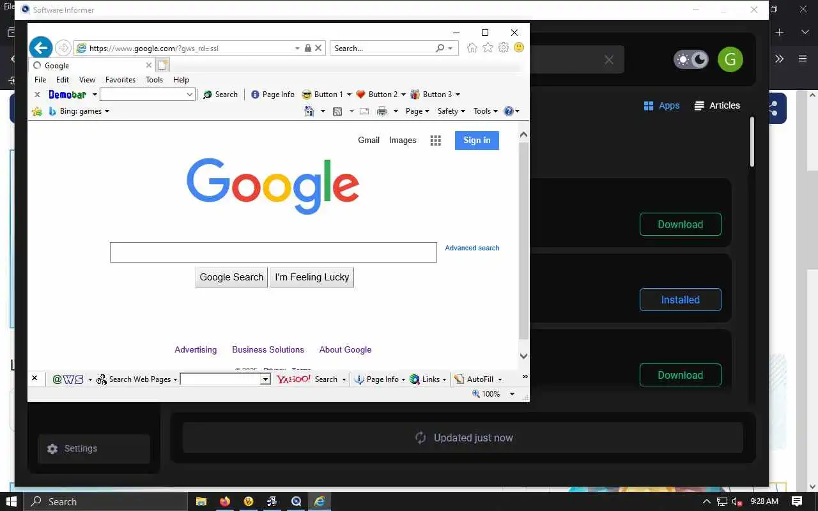Click the RSS feeds icon
Image resolution: width=818 pixels, height=511 pixels.
point(337,111)
